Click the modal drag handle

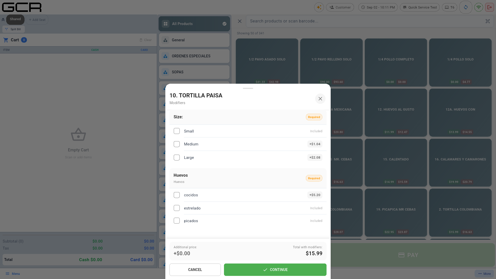tap(248, 88)
